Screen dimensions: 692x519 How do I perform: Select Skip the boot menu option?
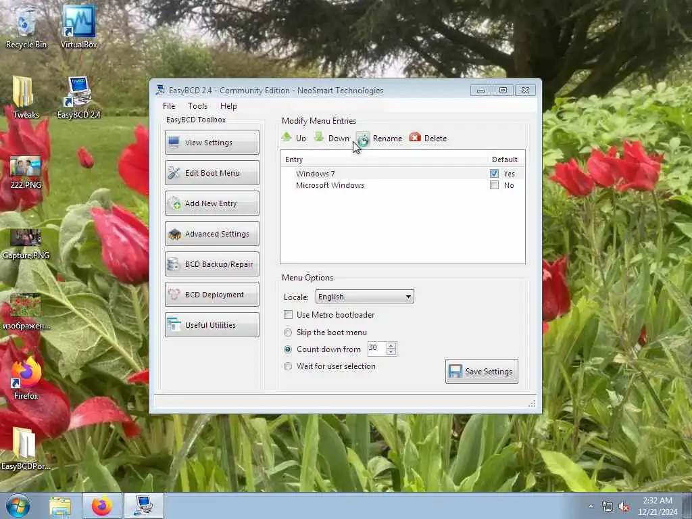point(288,332)
